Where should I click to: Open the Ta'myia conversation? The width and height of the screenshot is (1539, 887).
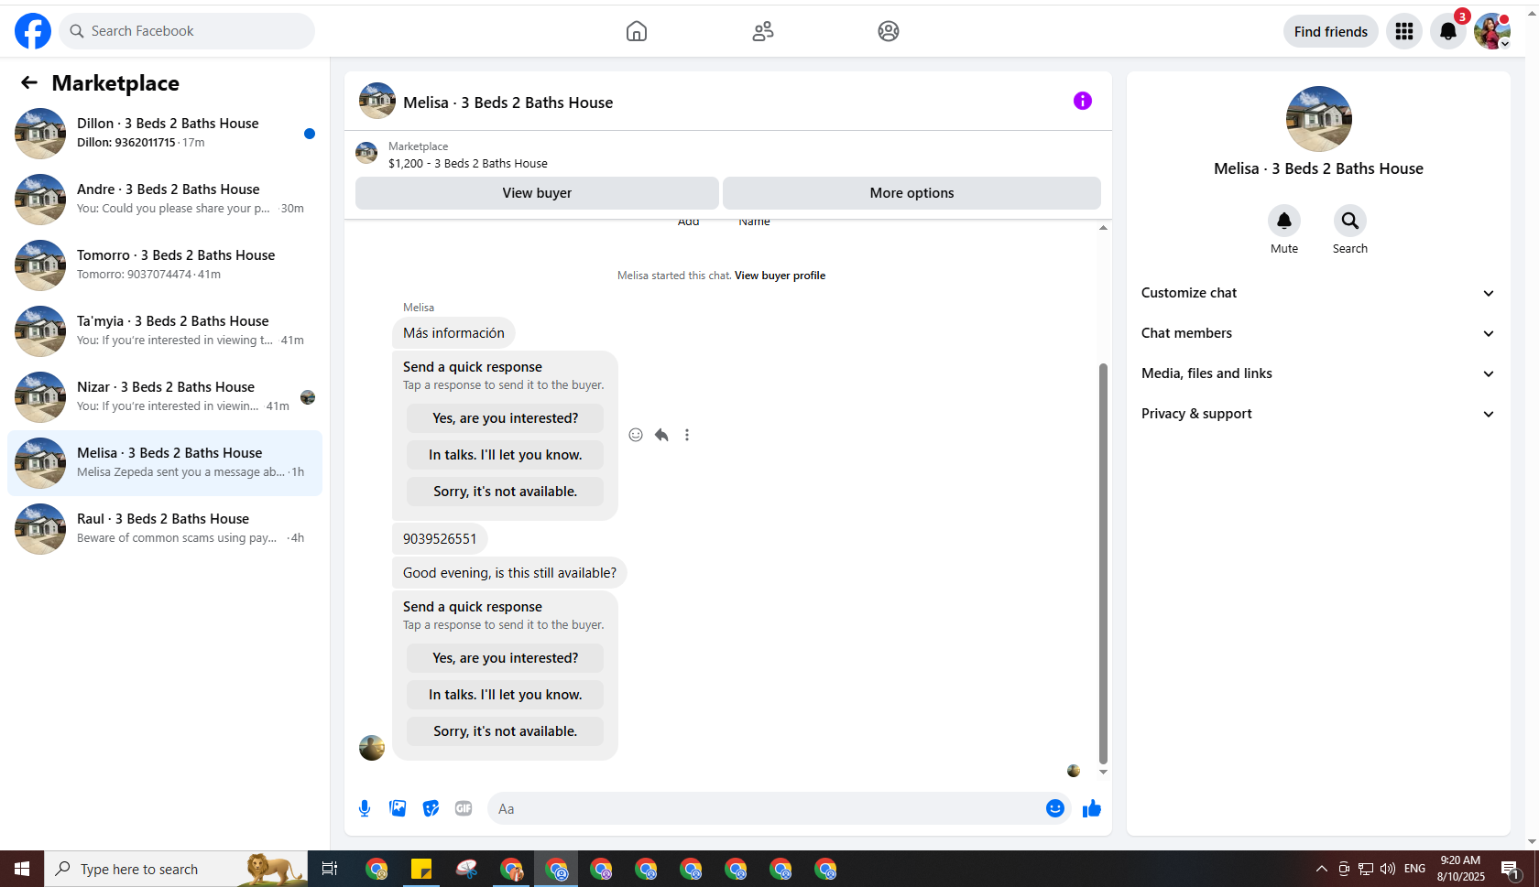coord(165,331)
